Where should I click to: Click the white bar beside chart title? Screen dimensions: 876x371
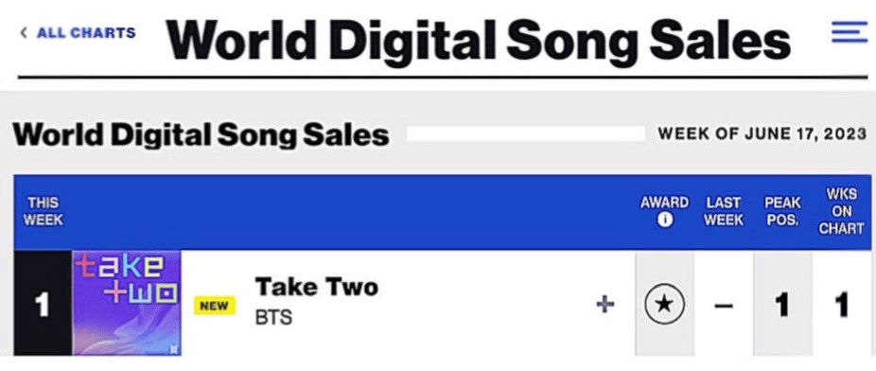pyautogui.click(x=526, y=134)
